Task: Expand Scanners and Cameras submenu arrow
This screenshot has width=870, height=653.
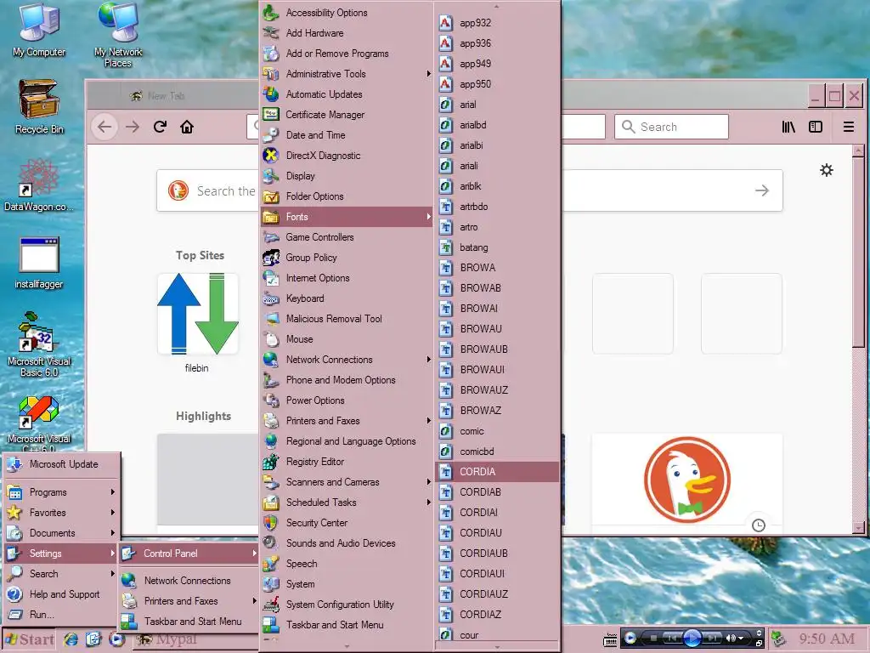Action: pyautogui.click(x=428, y=482)
